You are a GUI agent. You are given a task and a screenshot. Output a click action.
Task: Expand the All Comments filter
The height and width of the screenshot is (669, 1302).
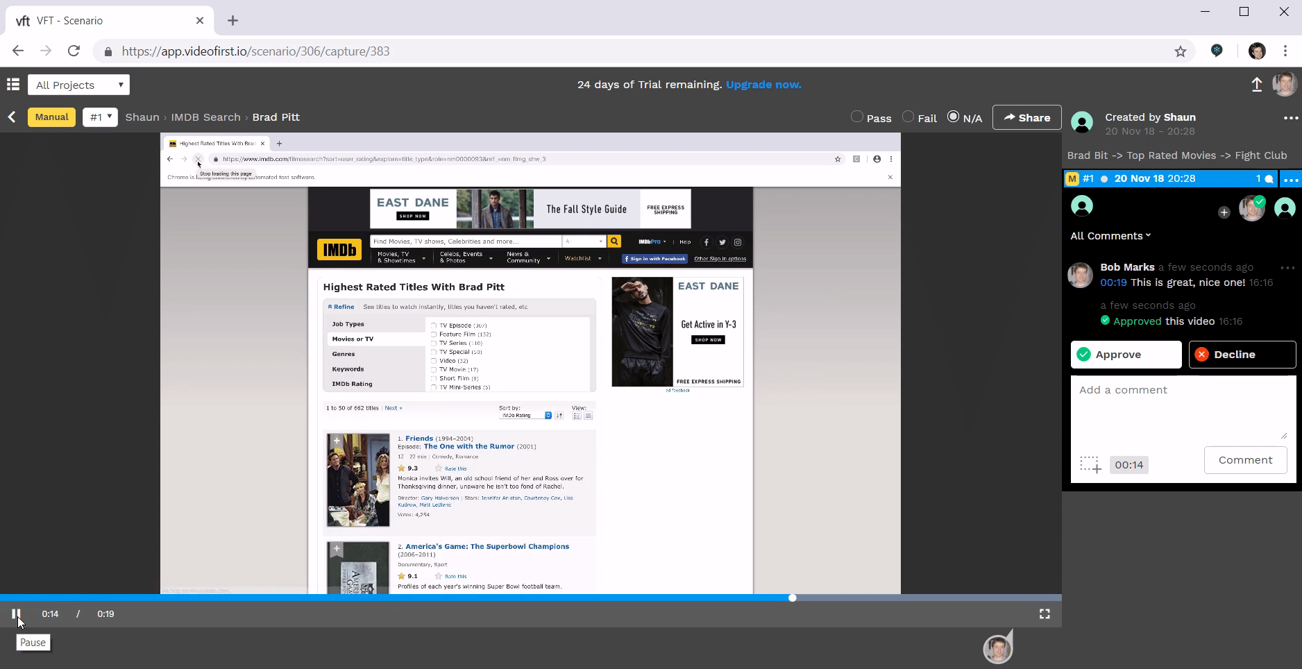[x=1110, y=236]
